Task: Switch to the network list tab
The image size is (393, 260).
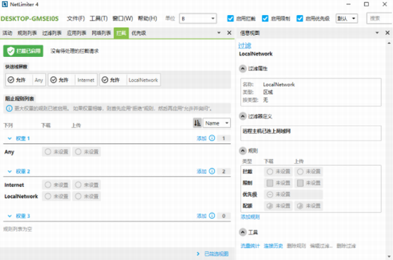Action: [101, 33]
